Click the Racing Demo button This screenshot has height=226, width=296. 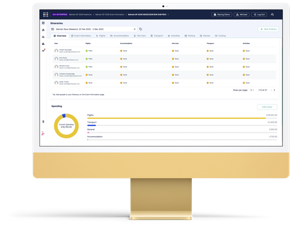pos(222,15)
